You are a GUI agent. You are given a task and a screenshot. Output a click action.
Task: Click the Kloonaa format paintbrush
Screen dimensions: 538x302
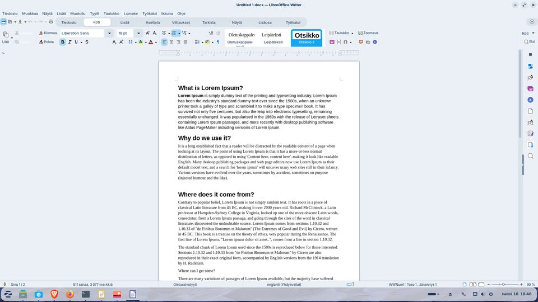click(47, 33)
